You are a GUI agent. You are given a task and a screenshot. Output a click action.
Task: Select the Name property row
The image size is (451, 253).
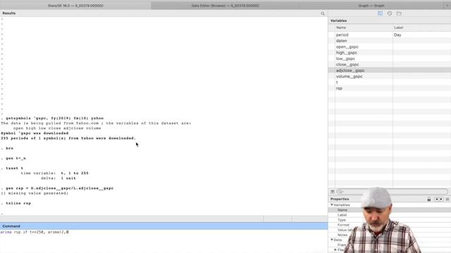pyautogui.click(x=342, y=210)
